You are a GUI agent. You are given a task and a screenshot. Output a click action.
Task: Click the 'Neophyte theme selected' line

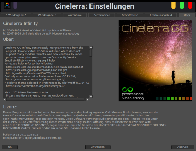click(x=47, y=83)
